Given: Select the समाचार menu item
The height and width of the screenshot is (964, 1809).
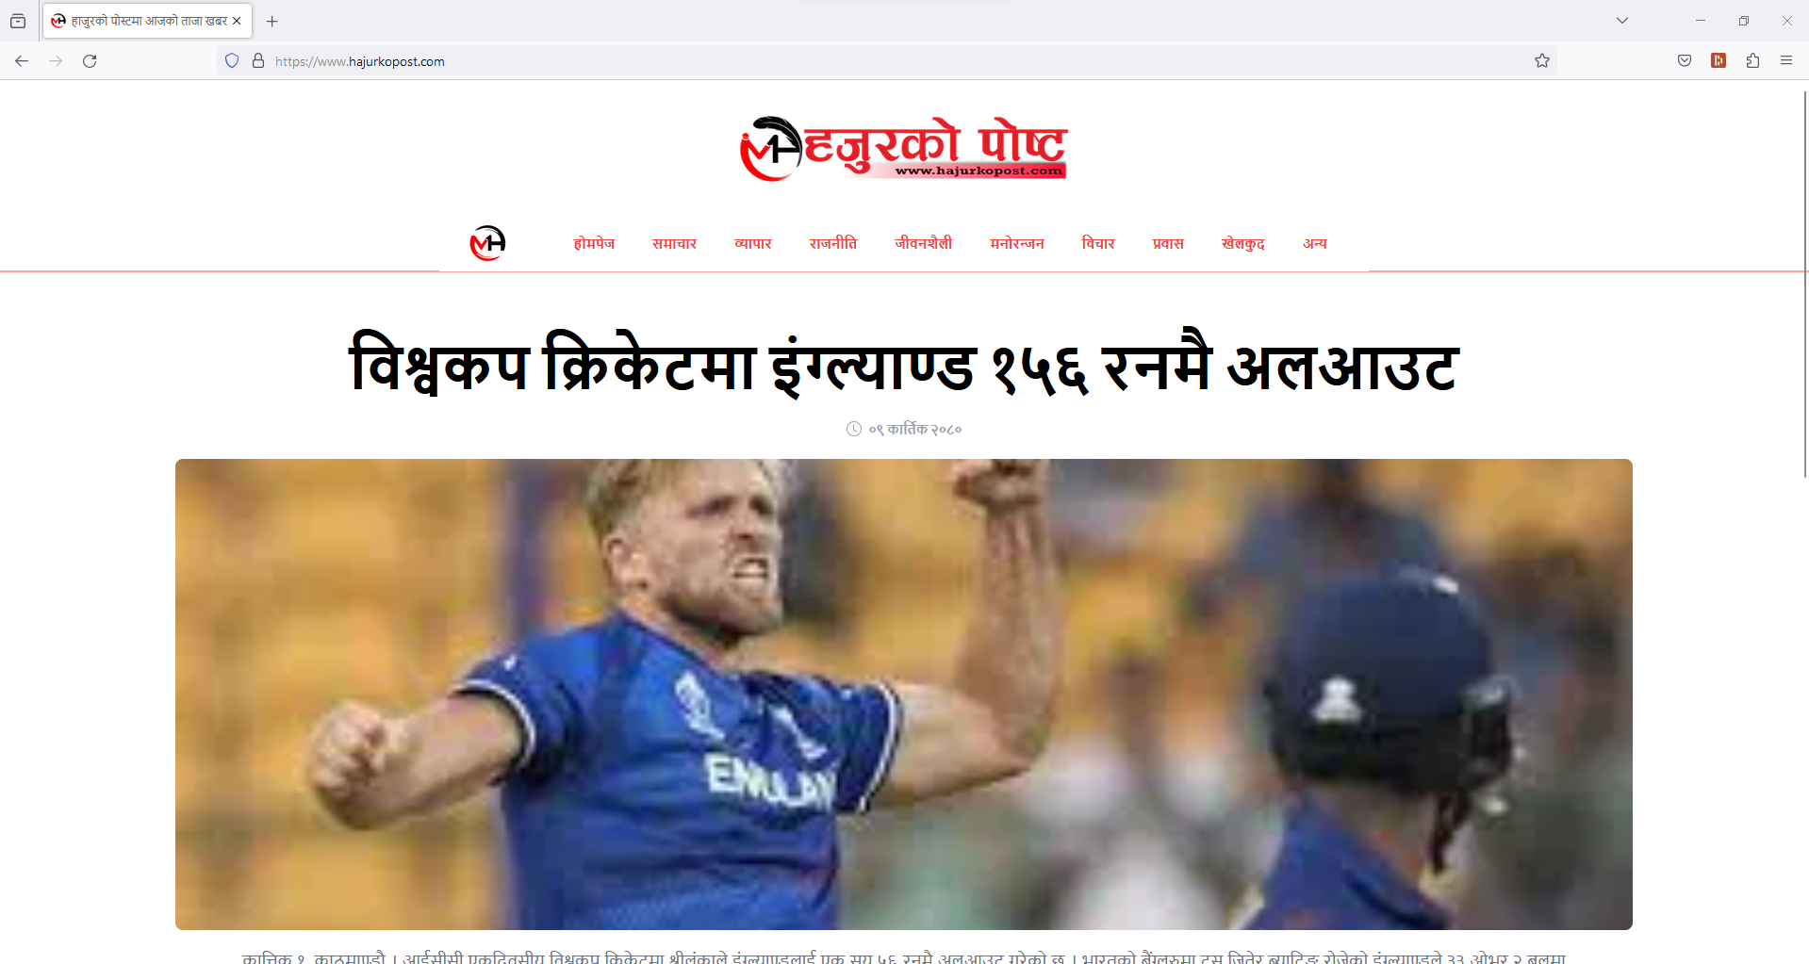Looking at the screenshot, I should [x=674, y=243].
